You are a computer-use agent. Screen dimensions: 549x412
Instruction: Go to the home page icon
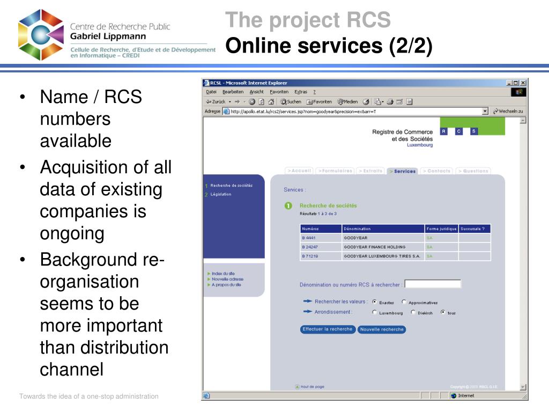pos(271,101)
